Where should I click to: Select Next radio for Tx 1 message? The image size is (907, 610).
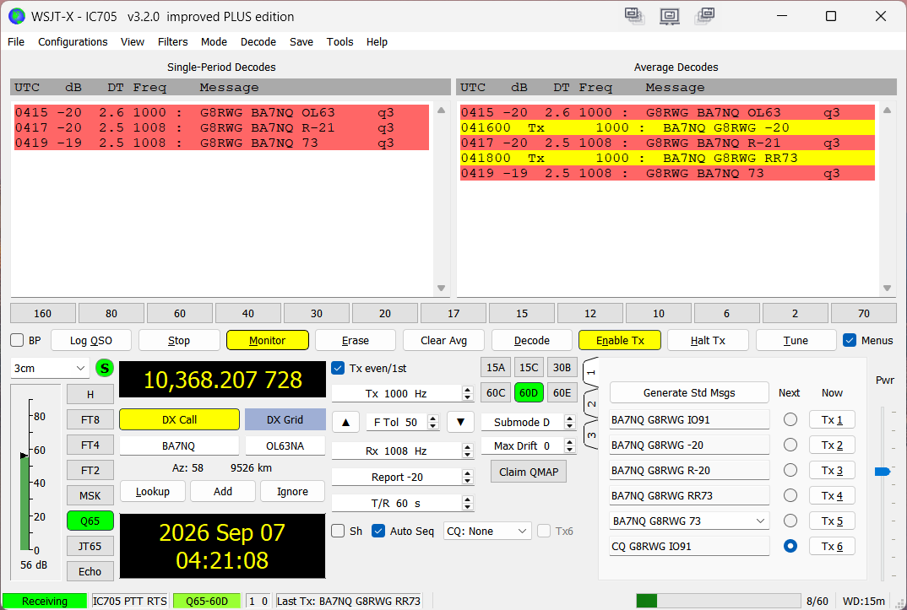point(790,419)
